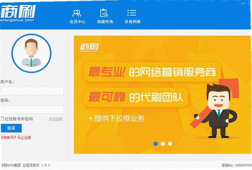The height and width of the screenshot is (170, 252).
Task: Select the second carousel dot
Action: [x=163, y=144]
